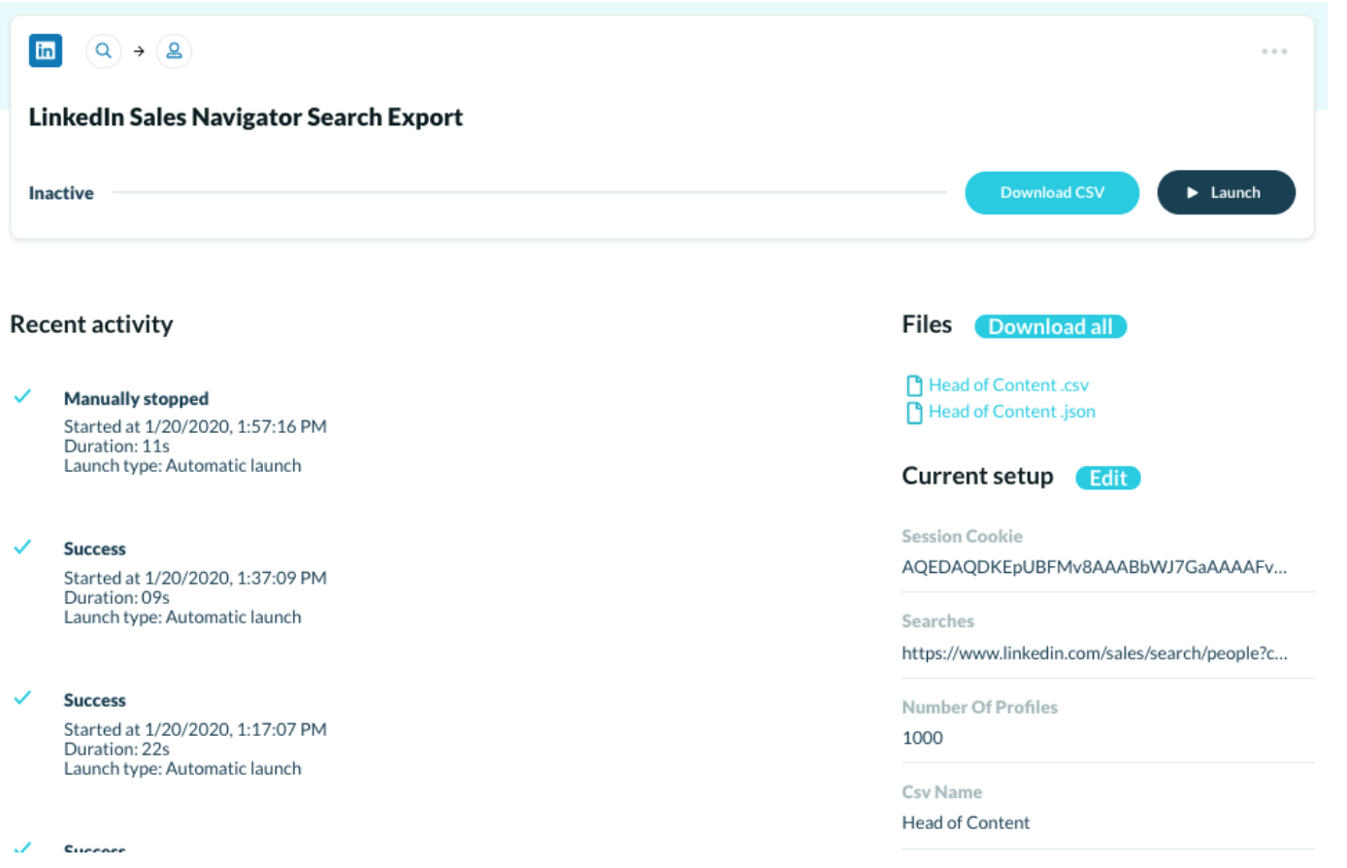Image resolution: width=1347 pixels, height=868 pixels.
Task: Click the Searches LinkedIn sales URL value
Action: [x=1094, y=653]
